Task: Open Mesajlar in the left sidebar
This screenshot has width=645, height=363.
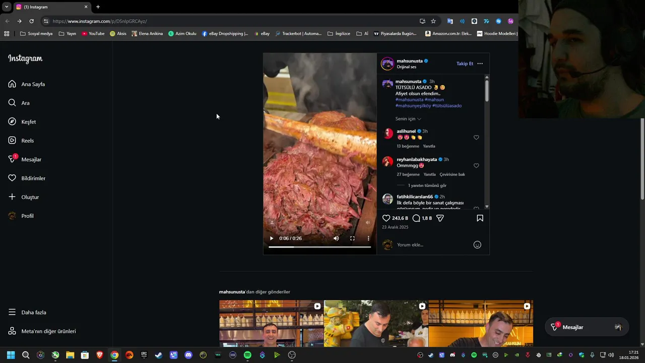Action: (25, 159)
